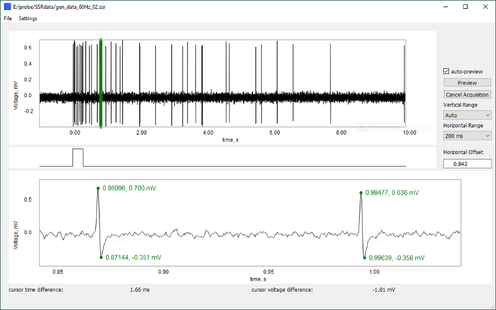The height and width of the screenshot is (310, 496).
Task: Click the application icon in title bar
Action: pos(7,6)
